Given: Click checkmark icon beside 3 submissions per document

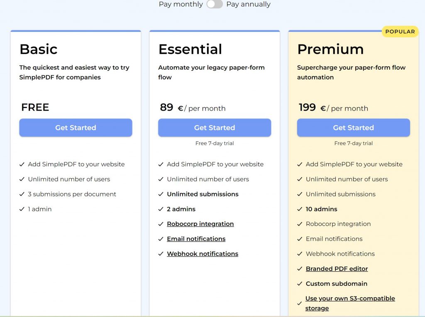Looking at the screenshot, I should tap(22, 194).
